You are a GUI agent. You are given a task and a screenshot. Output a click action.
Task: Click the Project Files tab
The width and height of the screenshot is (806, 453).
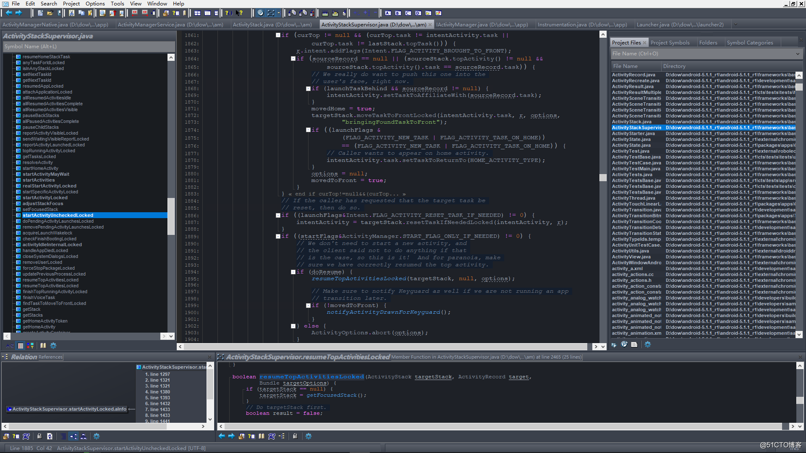coord(627,43)
